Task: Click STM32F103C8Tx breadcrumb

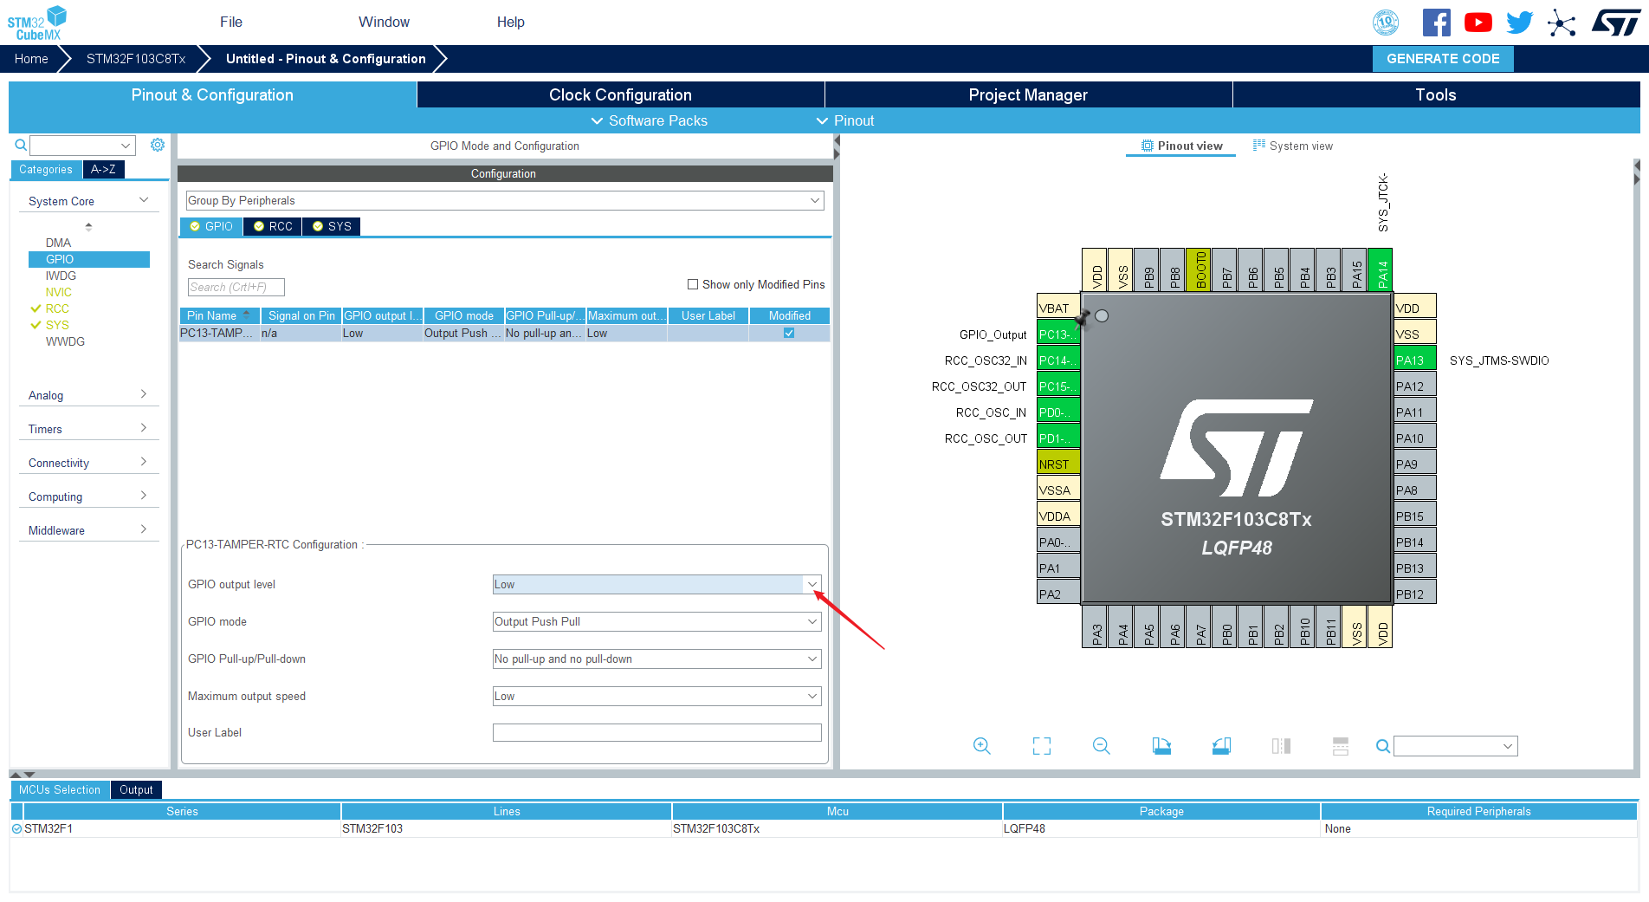Action: point(136,59)
